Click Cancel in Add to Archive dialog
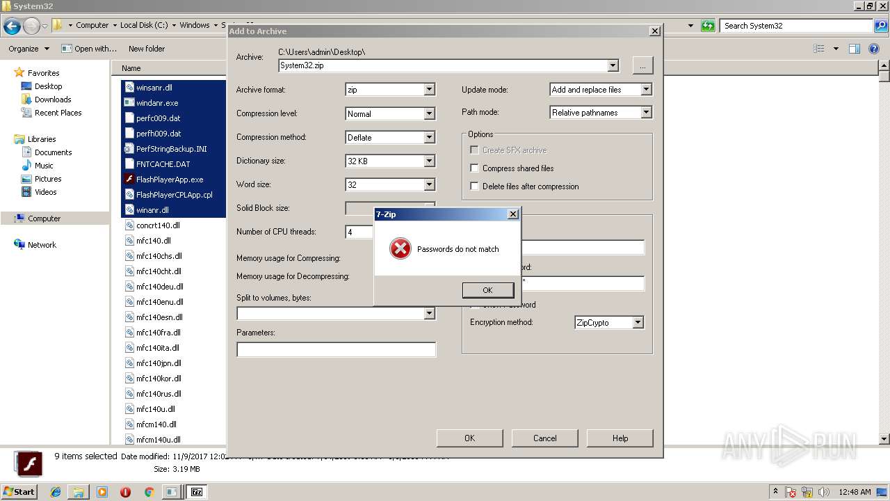Screen dimensions: 890x501 [544, 438]
